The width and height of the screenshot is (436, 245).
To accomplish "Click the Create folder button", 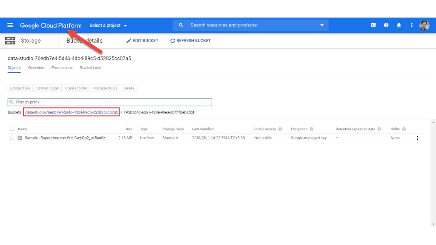I will 76,88.
